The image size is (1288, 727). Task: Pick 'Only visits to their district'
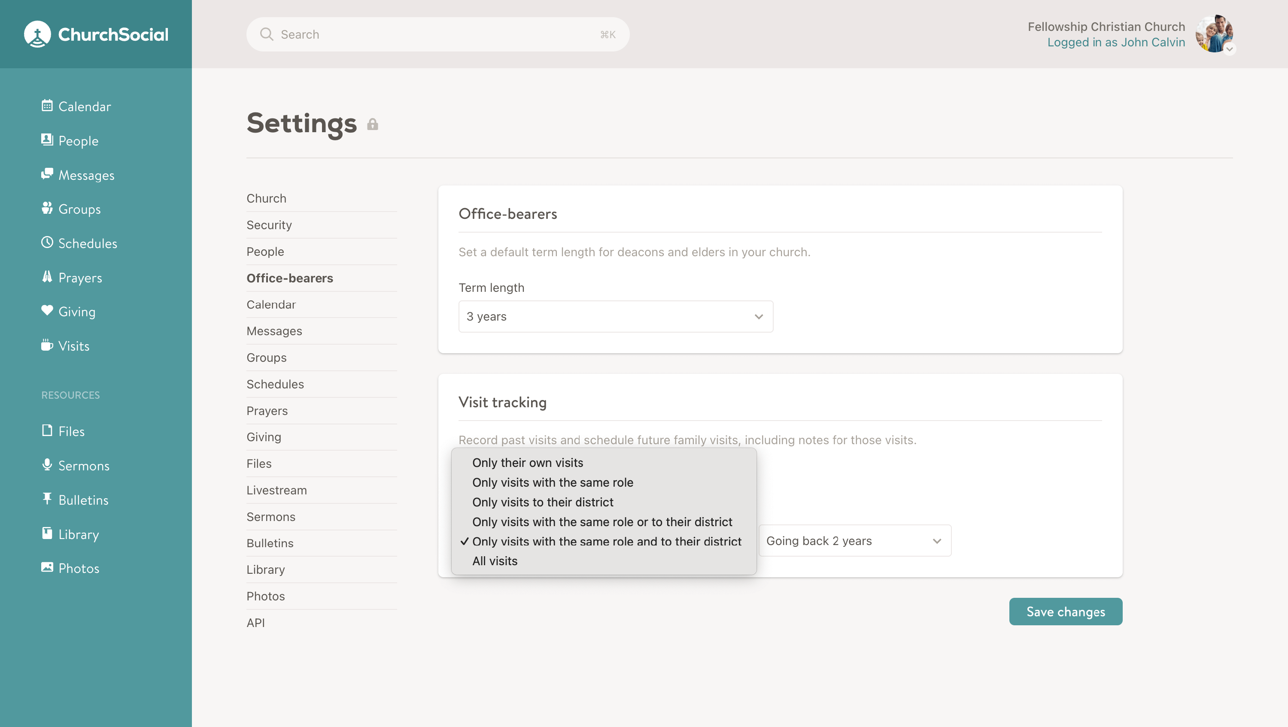pyautogui.click(x=543, y=502)
